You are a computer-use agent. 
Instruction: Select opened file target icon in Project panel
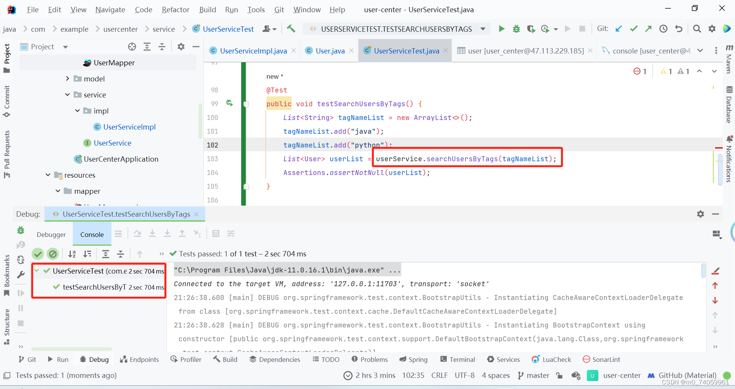tap(132, 47)
